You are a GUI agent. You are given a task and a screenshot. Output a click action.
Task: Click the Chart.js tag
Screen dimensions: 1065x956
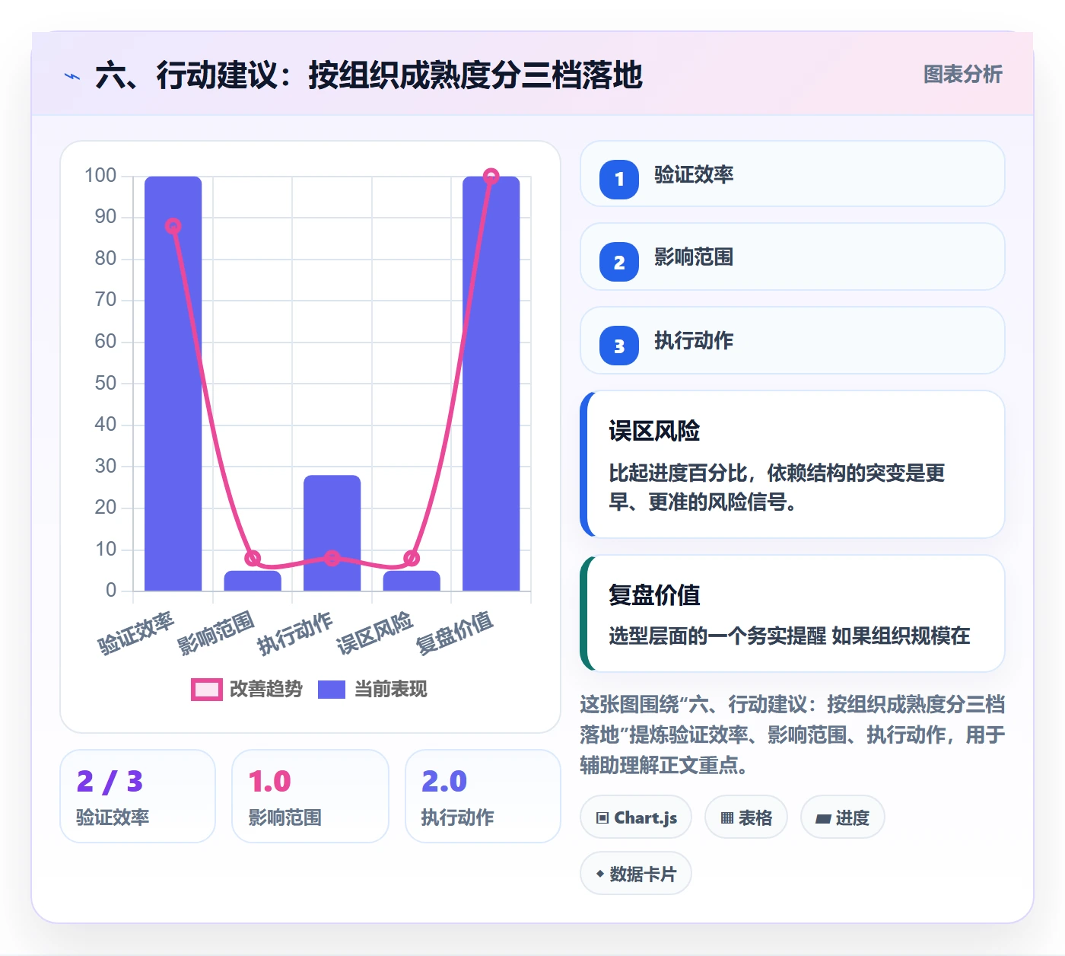click(x=636, y=817)
